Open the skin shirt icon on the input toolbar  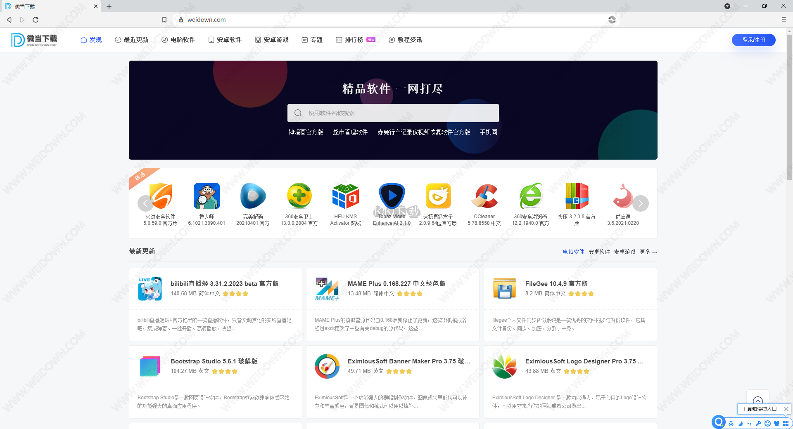pyautogui.click(x=777, y=423)
